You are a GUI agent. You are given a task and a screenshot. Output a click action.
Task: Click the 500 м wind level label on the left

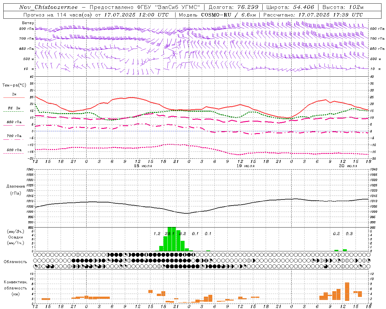pos(29,59)
